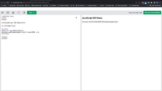
Task: Toggle the dark/light theme contrast icon
Action: point(24,13)
